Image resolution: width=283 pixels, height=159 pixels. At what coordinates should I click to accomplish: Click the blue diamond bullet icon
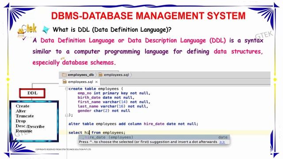click(x=46, y=30)
